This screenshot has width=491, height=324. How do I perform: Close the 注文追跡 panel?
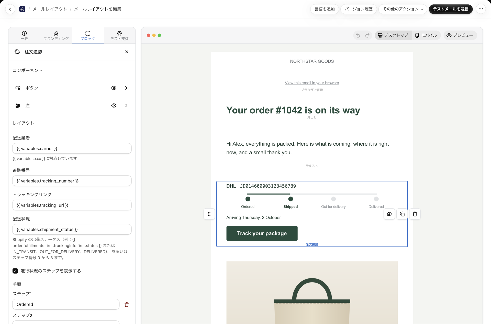tap(127, 52)
